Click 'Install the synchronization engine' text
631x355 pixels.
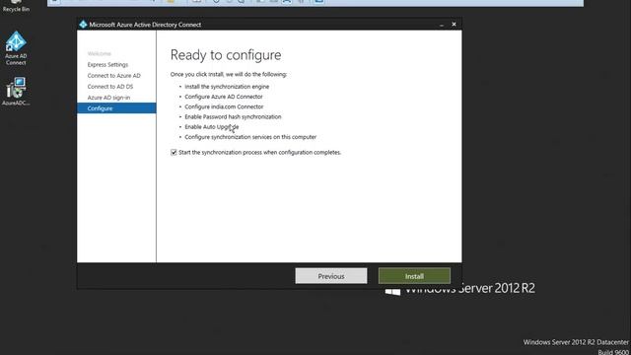point(227,87)
